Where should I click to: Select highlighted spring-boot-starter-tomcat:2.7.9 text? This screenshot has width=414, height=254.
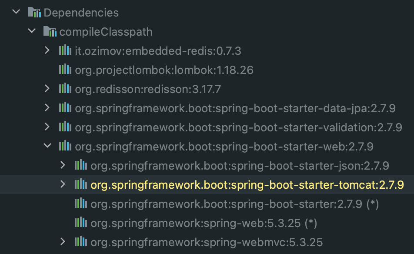[247, 185]
